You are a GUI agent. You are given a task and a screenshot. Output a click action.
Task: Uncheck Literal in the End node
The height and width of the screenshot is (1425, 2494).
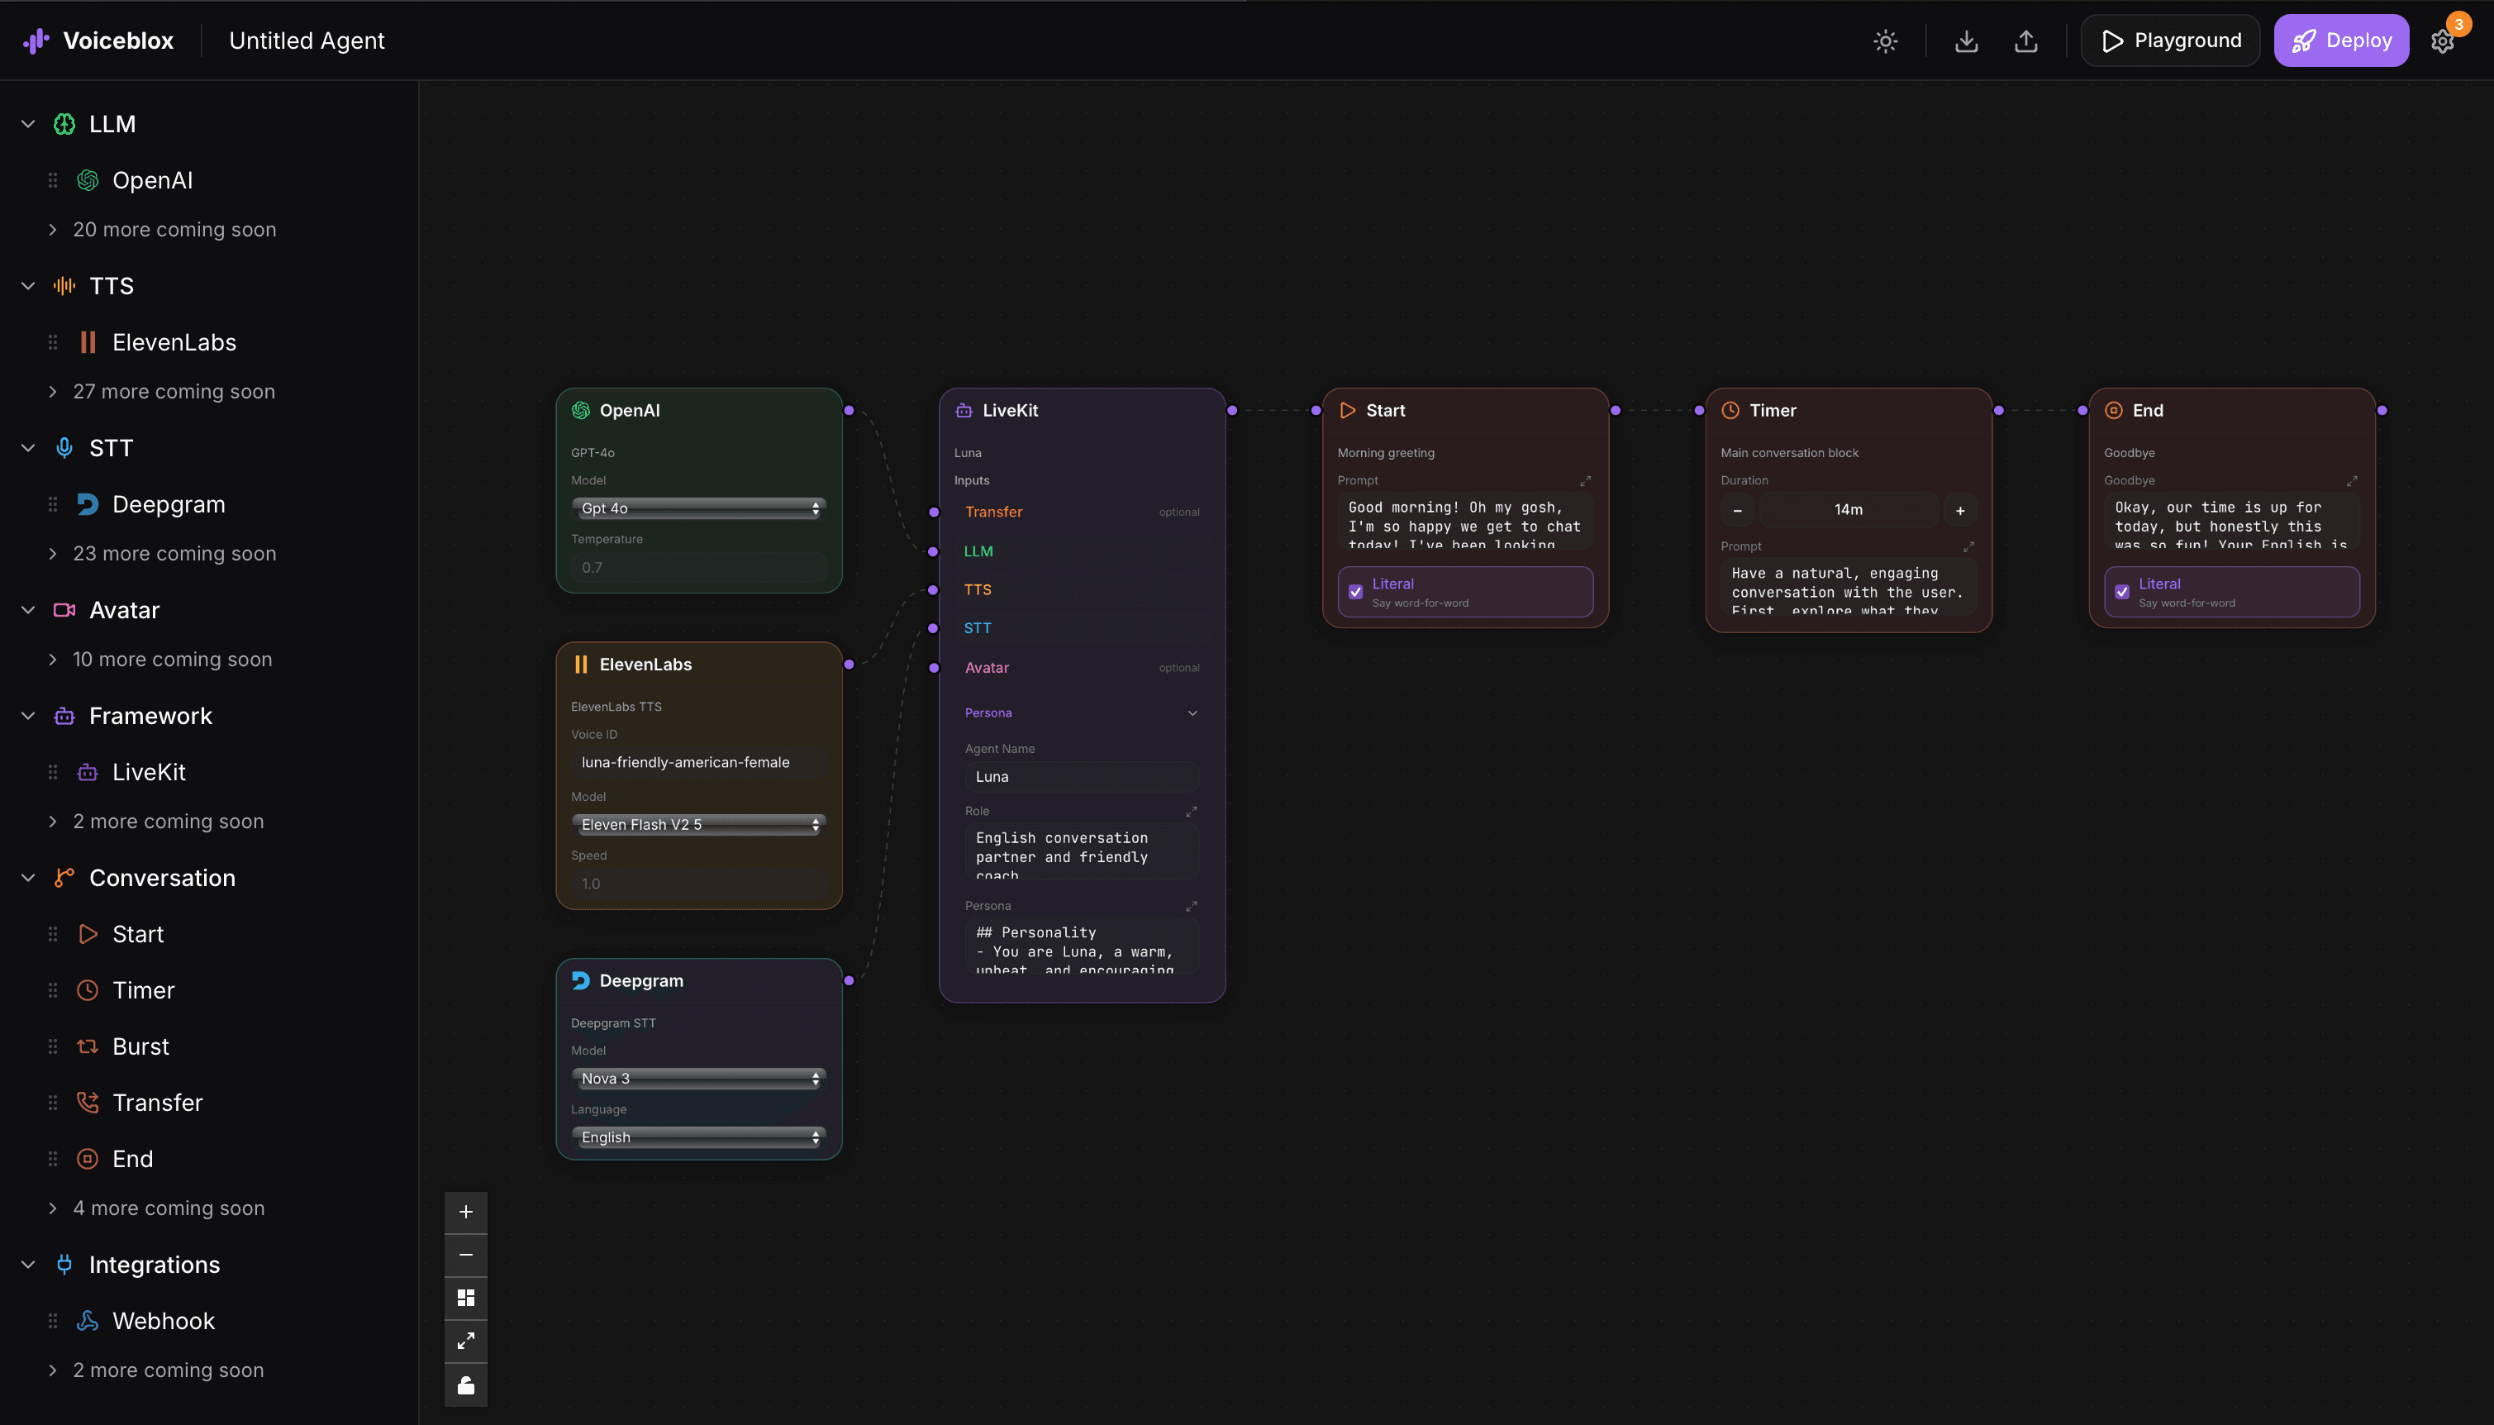pyautogui.click(x=2122, y=591)
